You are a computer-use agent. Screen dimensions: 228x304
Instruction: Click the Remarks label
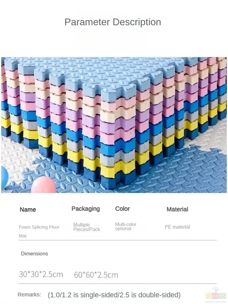(29, 295)
